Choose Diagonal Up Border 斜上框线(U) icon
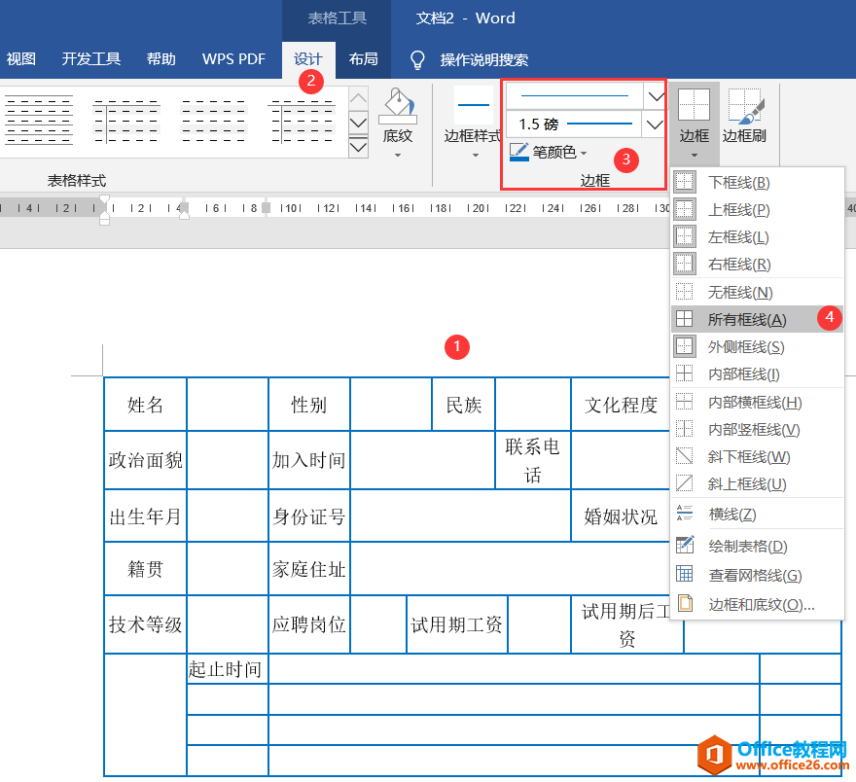Viewport: 856px width, 782px height. [684, 484]
